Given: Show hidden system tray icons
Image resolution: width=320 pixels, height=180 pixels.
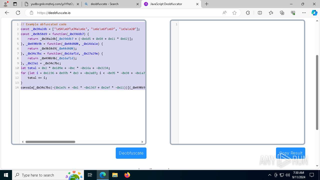Looking at the screenshot, I should 269,175.
